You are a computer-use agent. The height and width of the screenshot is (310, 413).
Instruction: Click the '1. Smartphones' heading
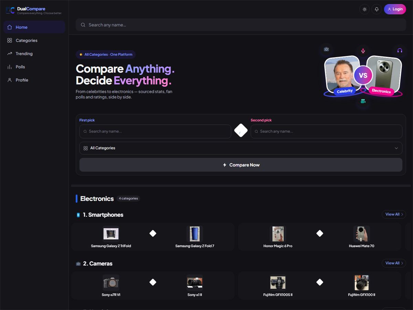(103, 215)
